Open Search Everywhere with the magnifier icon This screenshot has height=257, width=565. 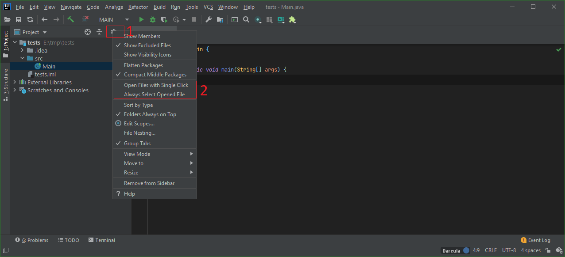[246, 19]
